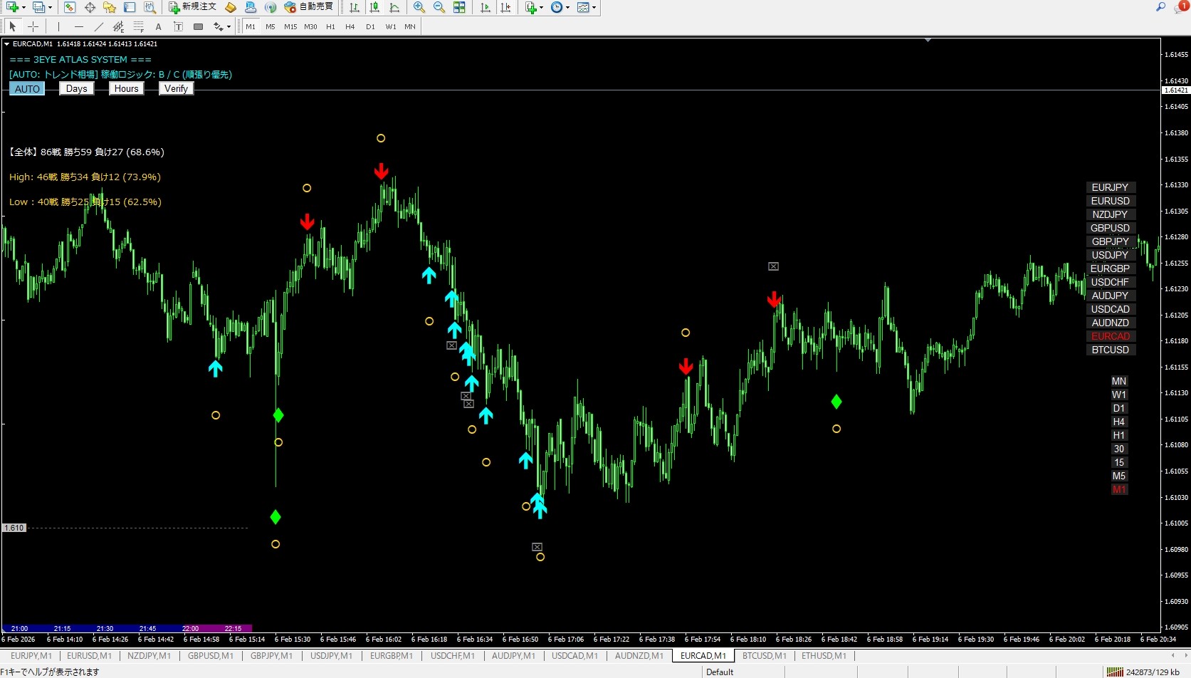Open the periodicity clock dropdown

(x=567, y=7)
